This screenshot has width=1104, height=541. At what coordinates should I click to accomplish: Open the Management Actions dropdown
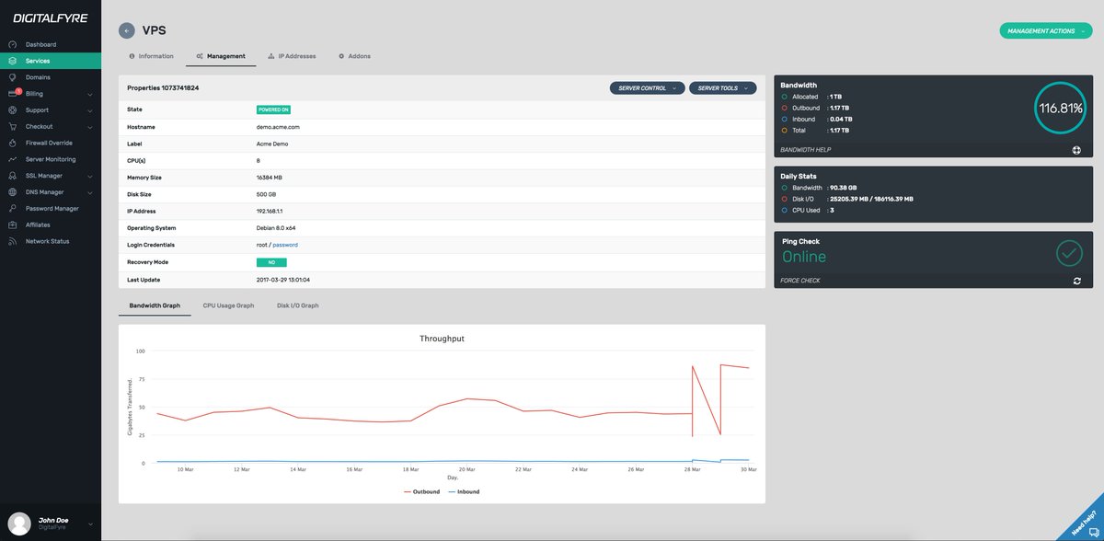(1045, 31)
